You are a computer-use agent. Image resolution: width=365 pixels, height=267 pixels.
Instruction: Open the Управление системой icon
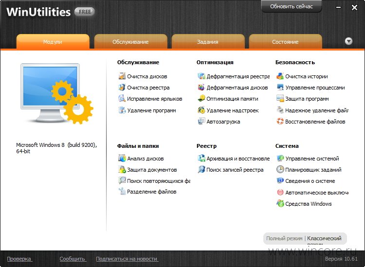[280, 159]
